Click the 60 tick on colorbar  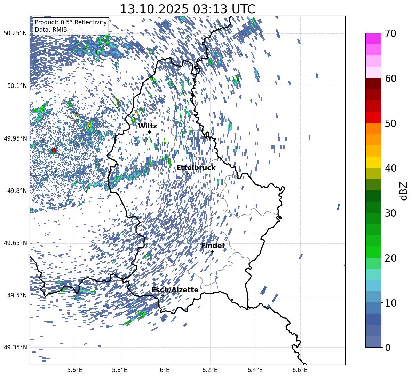point(390,78)
